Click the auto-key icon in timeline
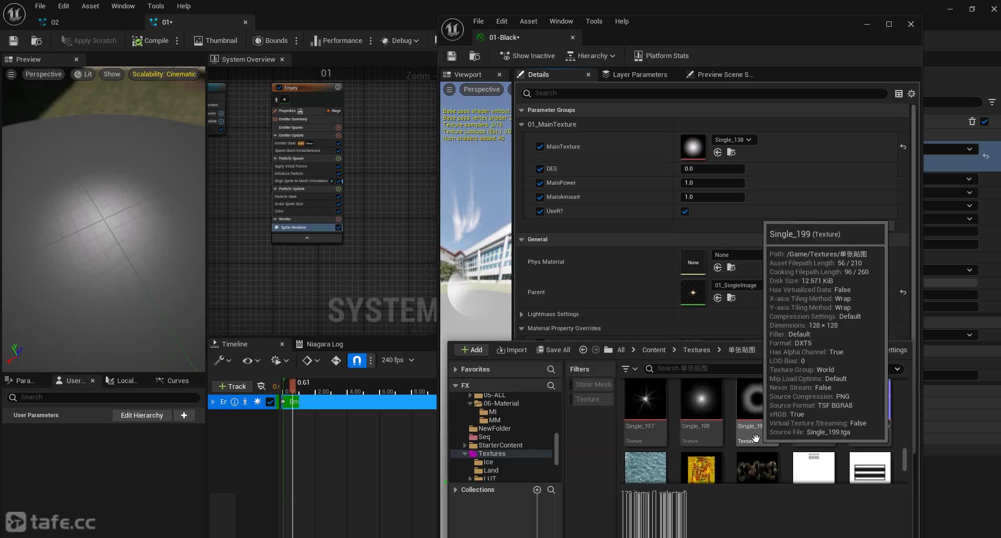 pos(336,361)
